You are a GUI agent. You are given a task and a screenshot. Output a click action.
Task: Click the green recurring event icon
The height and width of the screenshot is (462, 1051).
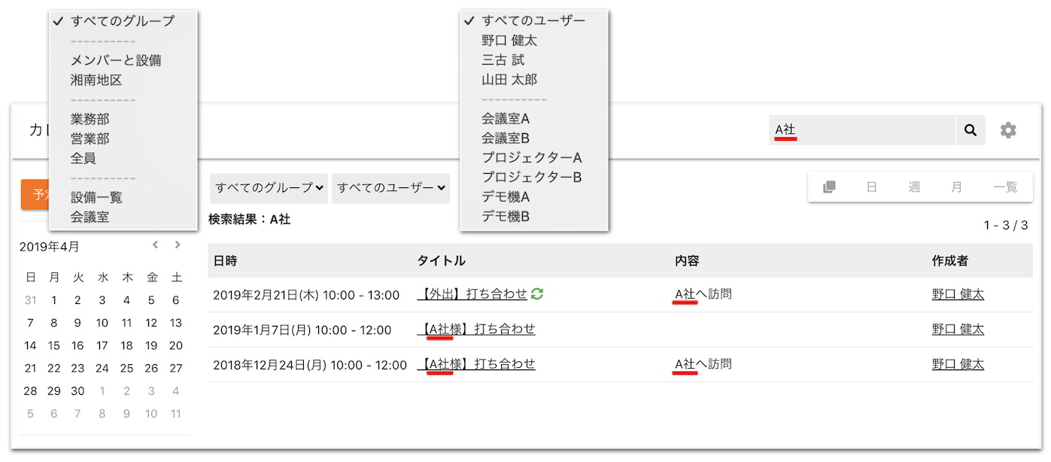[x=537, y=294]
